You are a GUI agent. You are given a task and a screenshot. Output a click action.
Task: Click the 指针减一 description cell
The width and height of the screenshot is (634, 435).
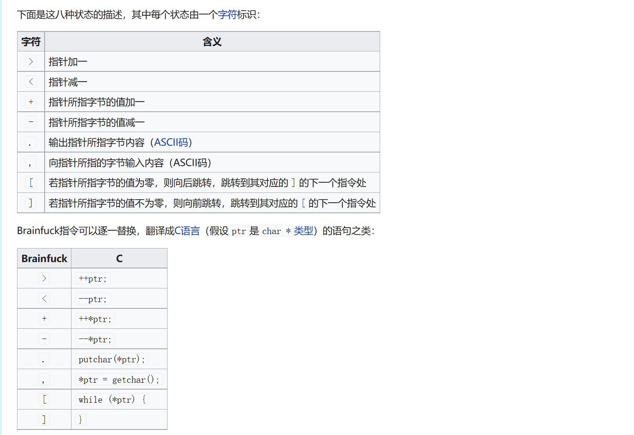(68, 82)
